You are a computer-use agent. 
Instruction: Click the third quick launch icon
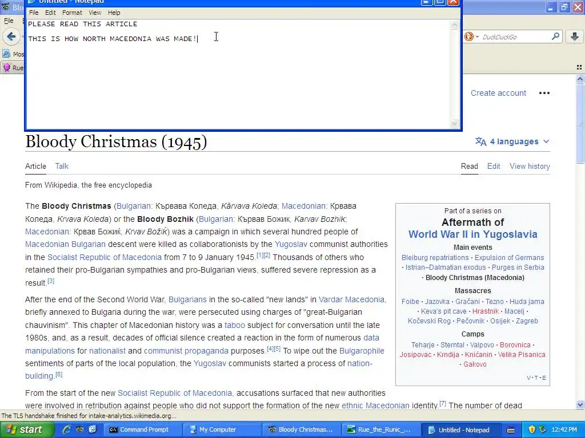[93, 429]
